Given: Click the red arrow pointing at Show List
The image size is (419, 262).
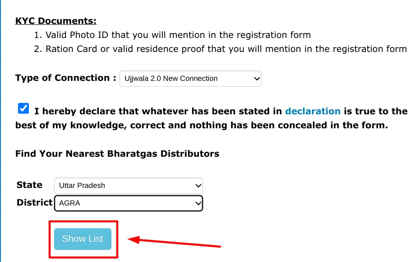Looking at the screenshot, I should [175, 243].
